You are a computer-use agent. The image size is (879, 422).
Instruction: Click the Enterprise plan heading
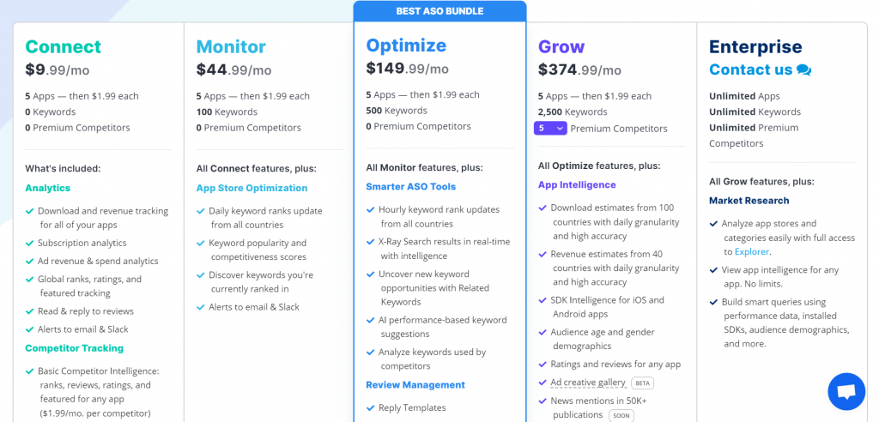(755, 46)
